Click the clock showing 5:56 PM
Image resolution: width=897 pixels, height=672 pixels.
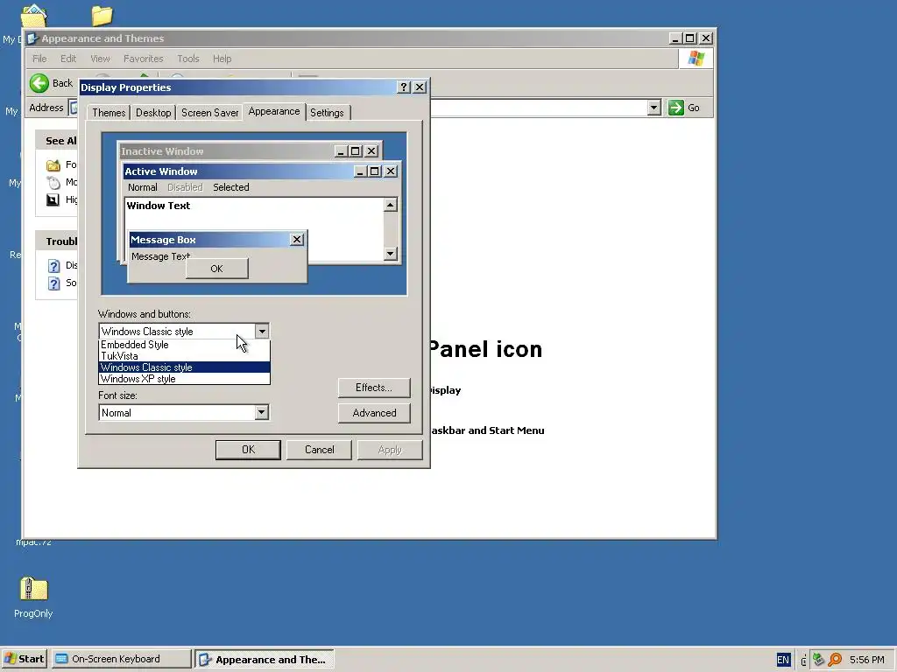(x=867, y=660)
